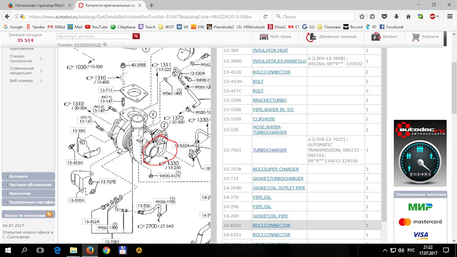457x257 pixels.
Task: Expand the Сувенирная продукция sidebar chevron
Action: click(x=41, y=71)
